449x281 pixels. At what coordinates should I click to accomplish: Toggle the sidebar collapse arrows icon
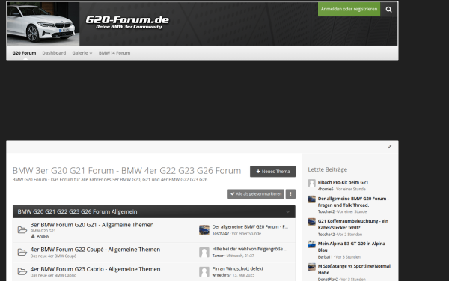pyautogui.click(x=389, y=147)
